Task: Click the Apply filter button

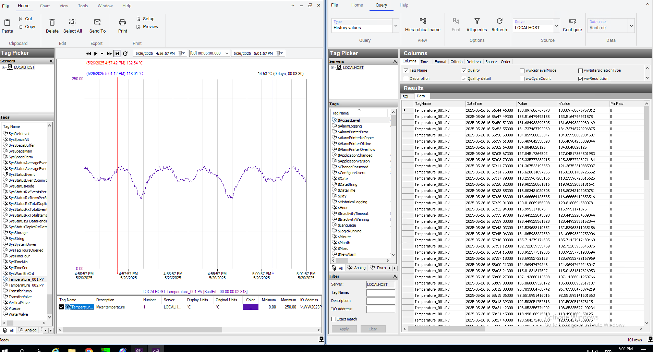Action: [344, 329]
